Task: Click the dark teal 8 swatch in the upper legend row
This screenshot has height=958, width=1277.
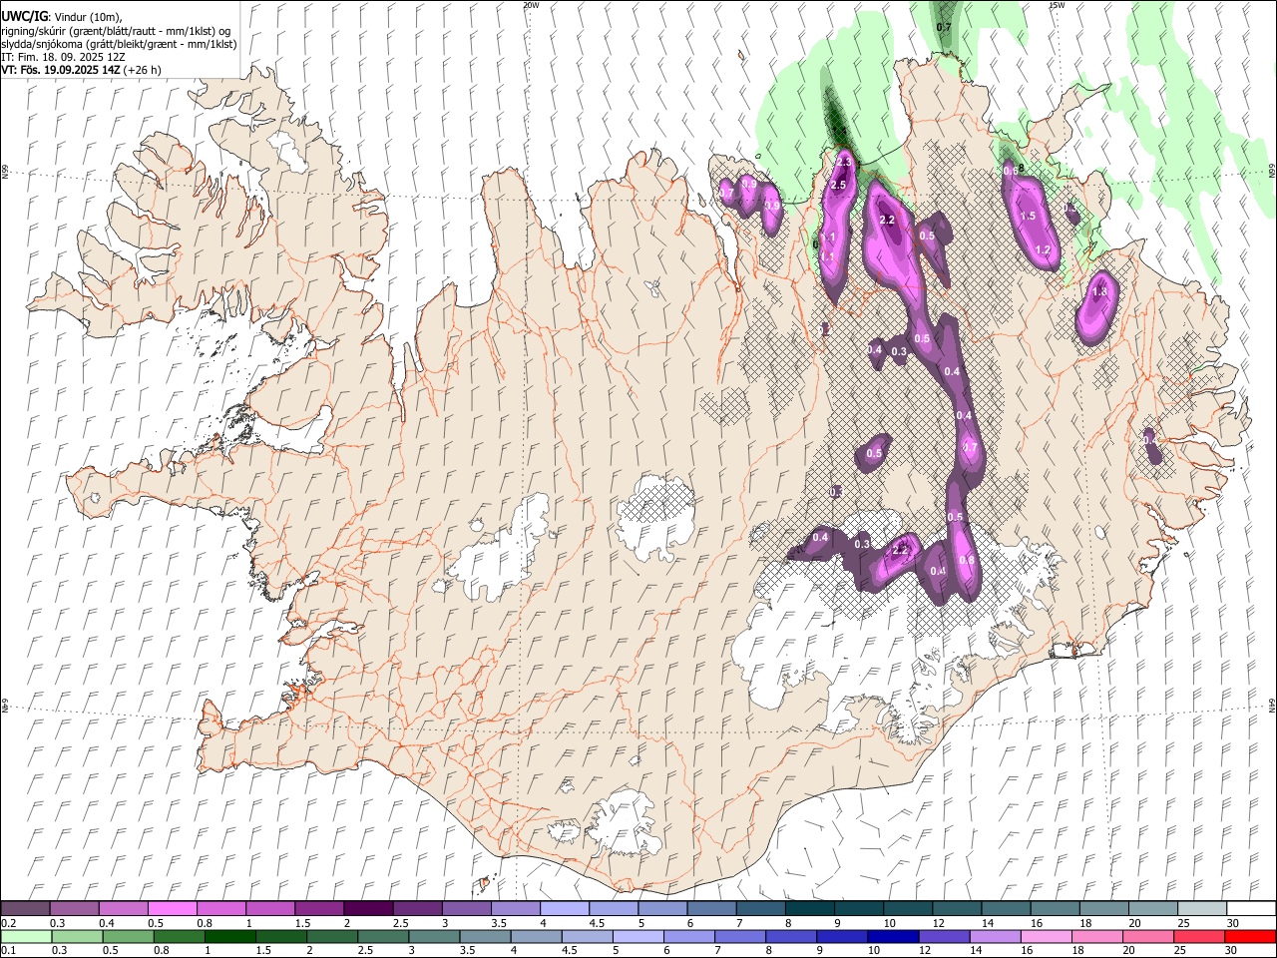Action: [x=809, y=909]
